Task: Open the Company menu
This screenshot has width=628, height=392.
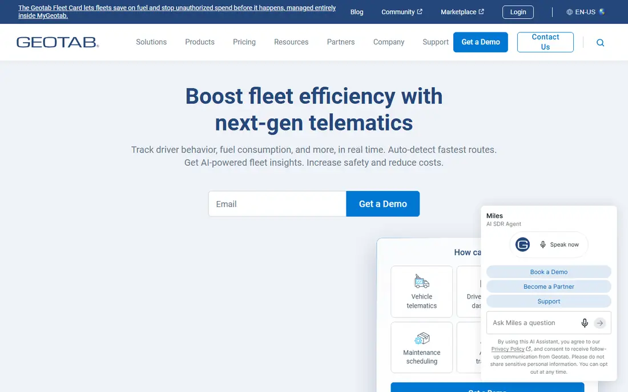Action: 388,42
